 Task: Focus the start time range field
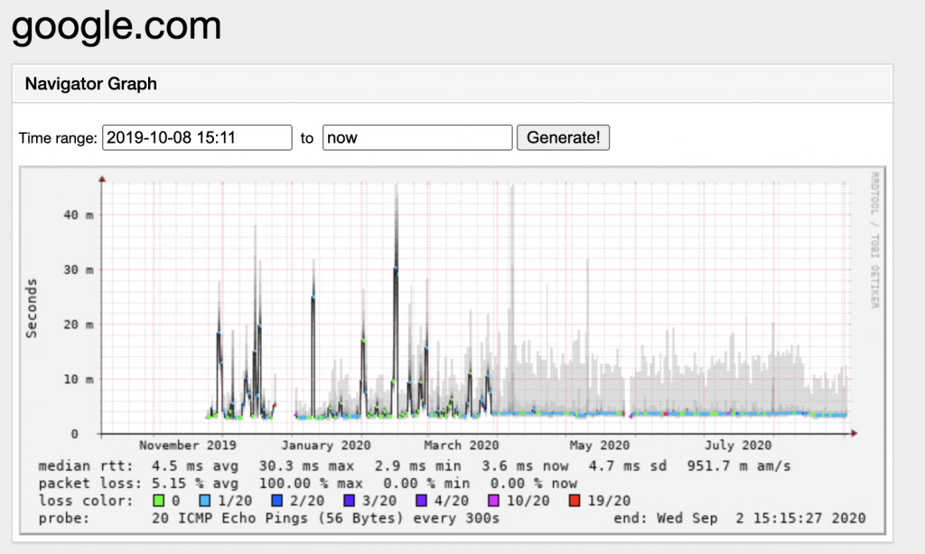click(197, 137)
